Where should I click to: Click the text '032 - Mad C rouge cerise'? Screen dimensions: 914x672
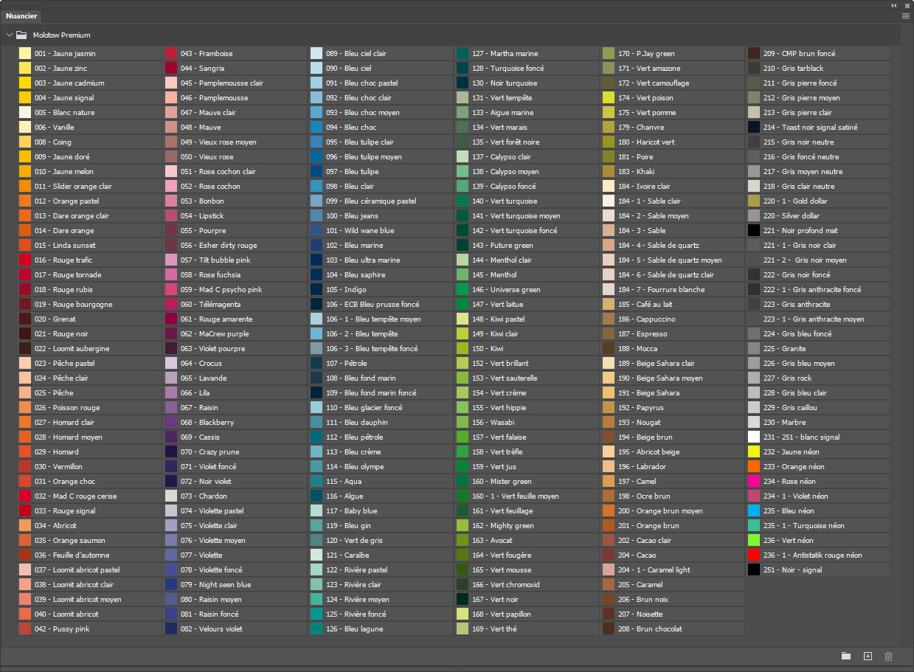click(76, 496)
